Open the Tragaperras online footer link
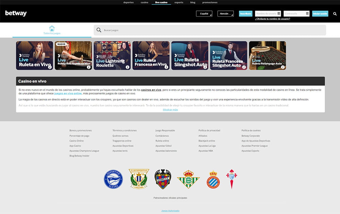Image resolution: width=340 pixels, height=214 pixels. click(x=122, y=141)
